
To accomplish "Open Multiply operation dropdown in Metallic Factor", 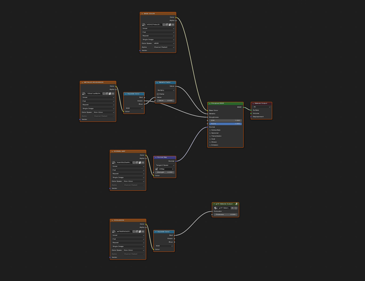I will point(165,90).
